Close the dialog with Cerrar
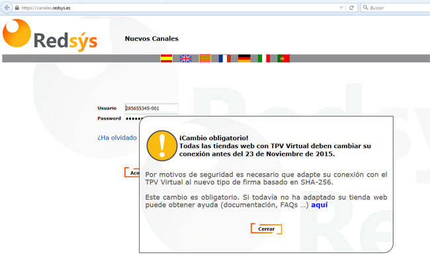 point(267,229)
